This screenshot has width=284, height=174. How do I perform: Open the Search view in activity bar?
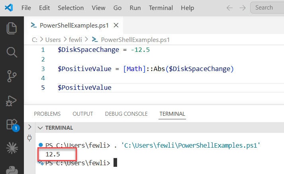[x=12, y=52]
